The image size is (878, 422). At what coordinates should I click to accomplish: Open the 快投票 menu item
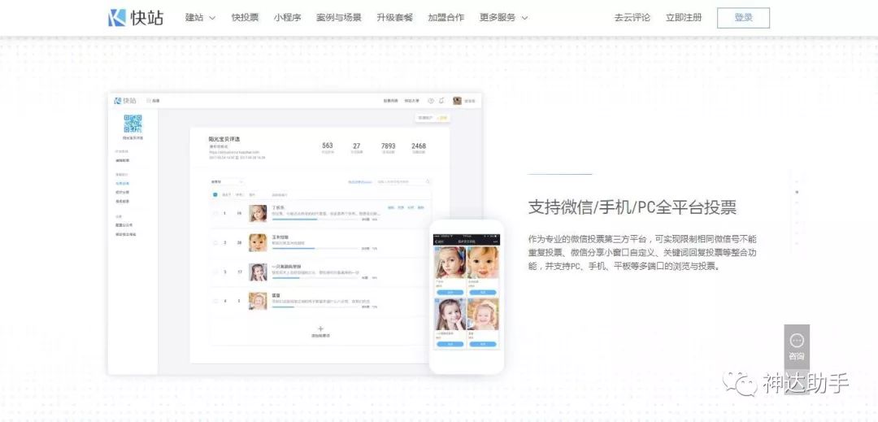[x=246, y=17]
